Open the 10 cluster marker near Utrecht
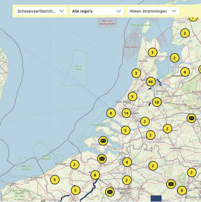Screen dimensions: 201x202 click(157, 102)
